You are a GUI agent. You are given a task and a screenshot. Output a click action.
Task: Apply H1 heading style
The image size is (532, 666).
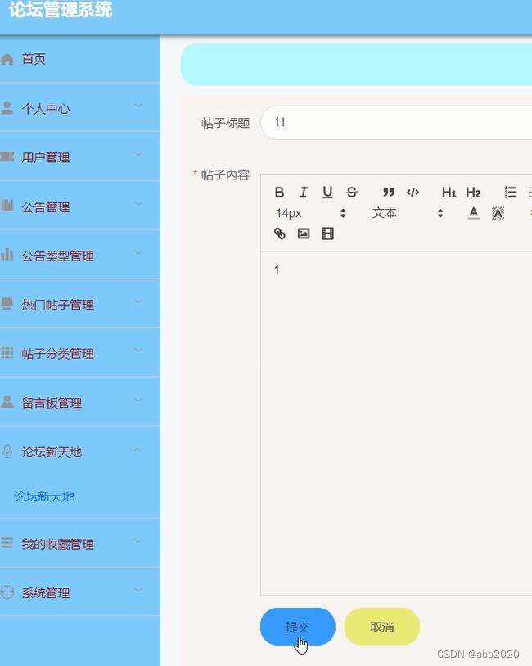pos(449,193)
